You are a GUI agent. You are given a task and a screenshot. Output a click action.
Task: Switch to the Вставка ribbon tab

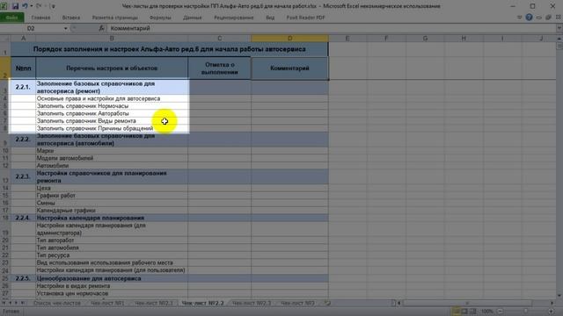(x=71, y=18)
